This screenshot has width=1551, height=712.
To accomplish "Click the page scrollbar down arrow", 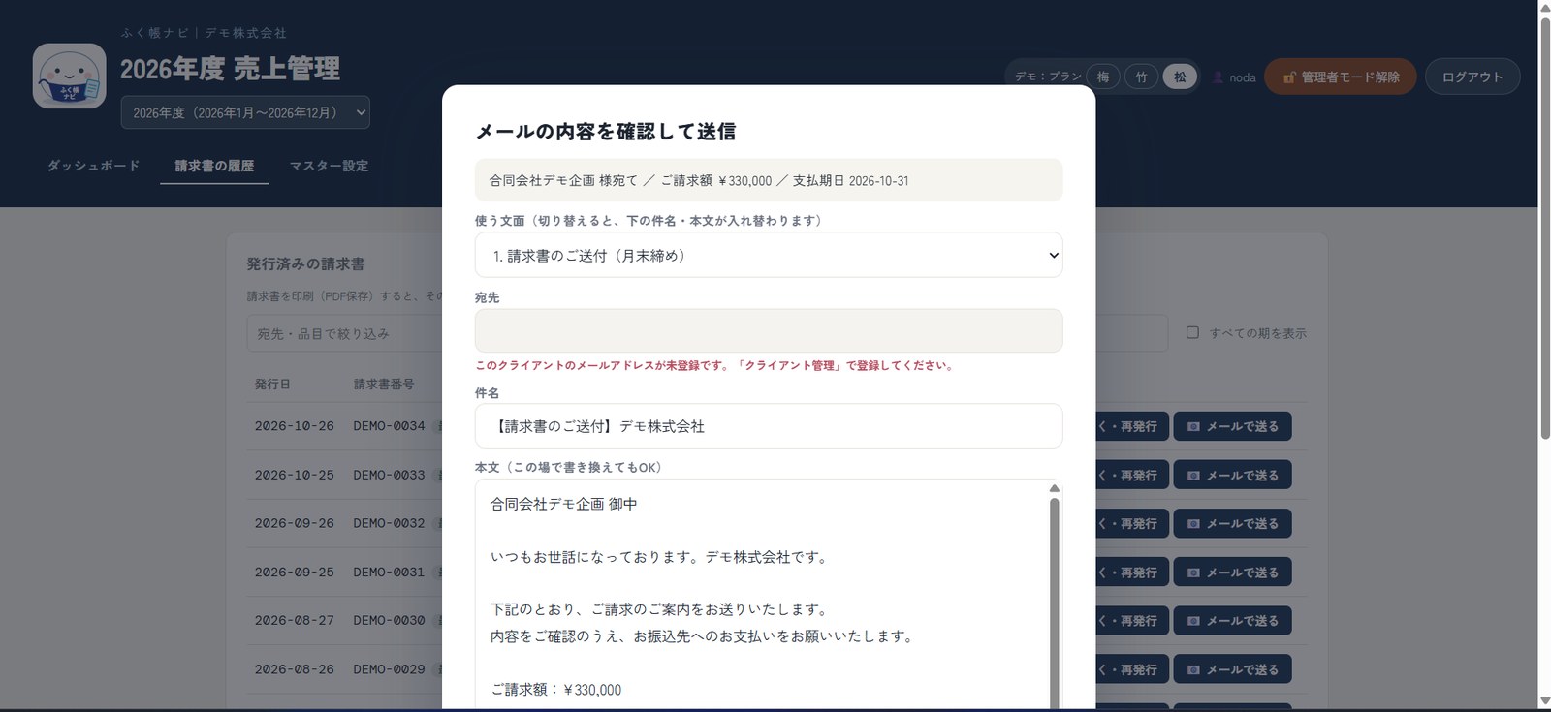I will (x=1544, y=701).
